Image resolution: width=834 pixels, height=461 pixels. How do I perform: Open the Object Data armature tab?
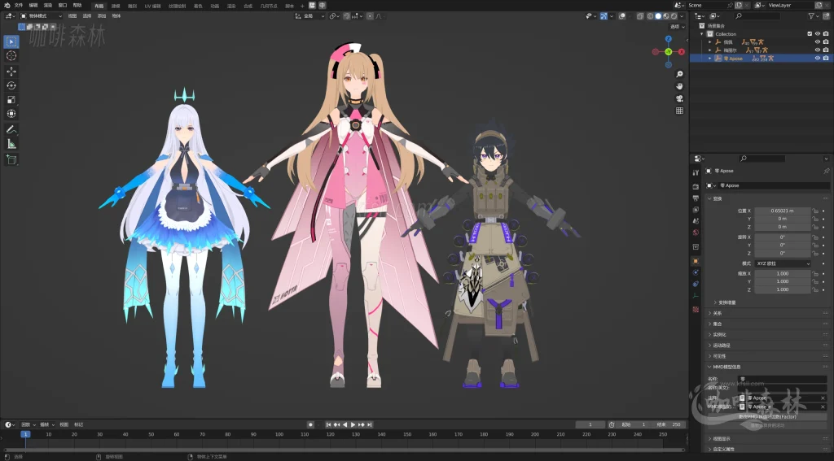click(696, 296)
